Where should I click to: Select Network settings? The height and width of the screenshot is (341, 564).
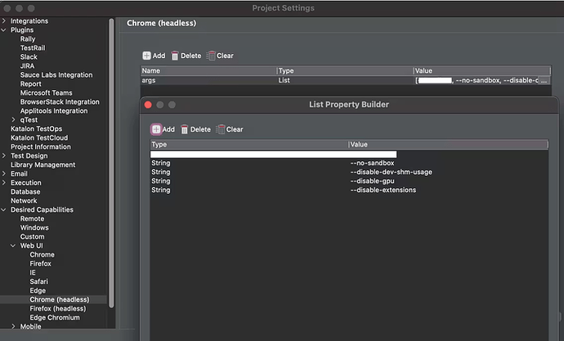pyautogui.click(x=24, y=200)
